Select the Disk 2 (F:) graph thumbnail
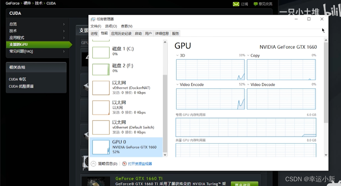The image size is (341, 186). coord(101,69)
